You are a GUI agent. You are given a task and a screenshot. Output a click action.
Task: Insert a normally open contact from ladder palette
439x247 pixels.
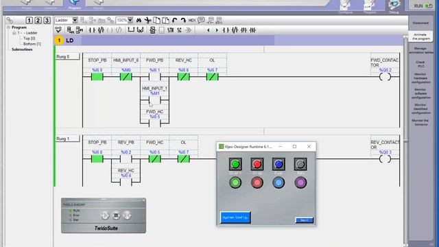92,30
